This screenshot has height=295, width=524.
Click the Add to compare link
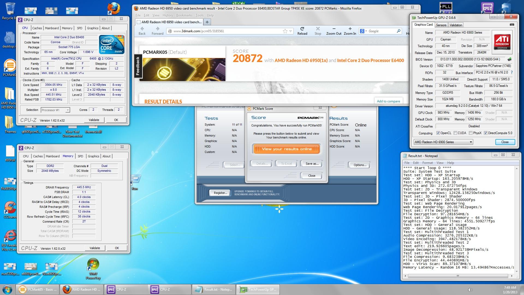click(388, 101)
